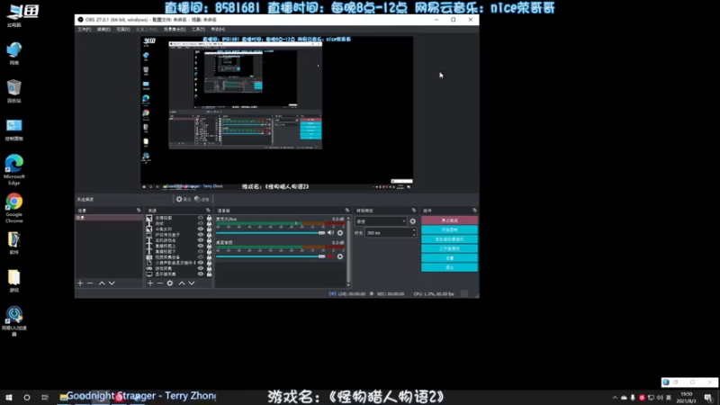This screenshot has height=405, width=720.
Task: Click 启动虚拟摄像机 virtual camera button
Action: tap(449, 239)
